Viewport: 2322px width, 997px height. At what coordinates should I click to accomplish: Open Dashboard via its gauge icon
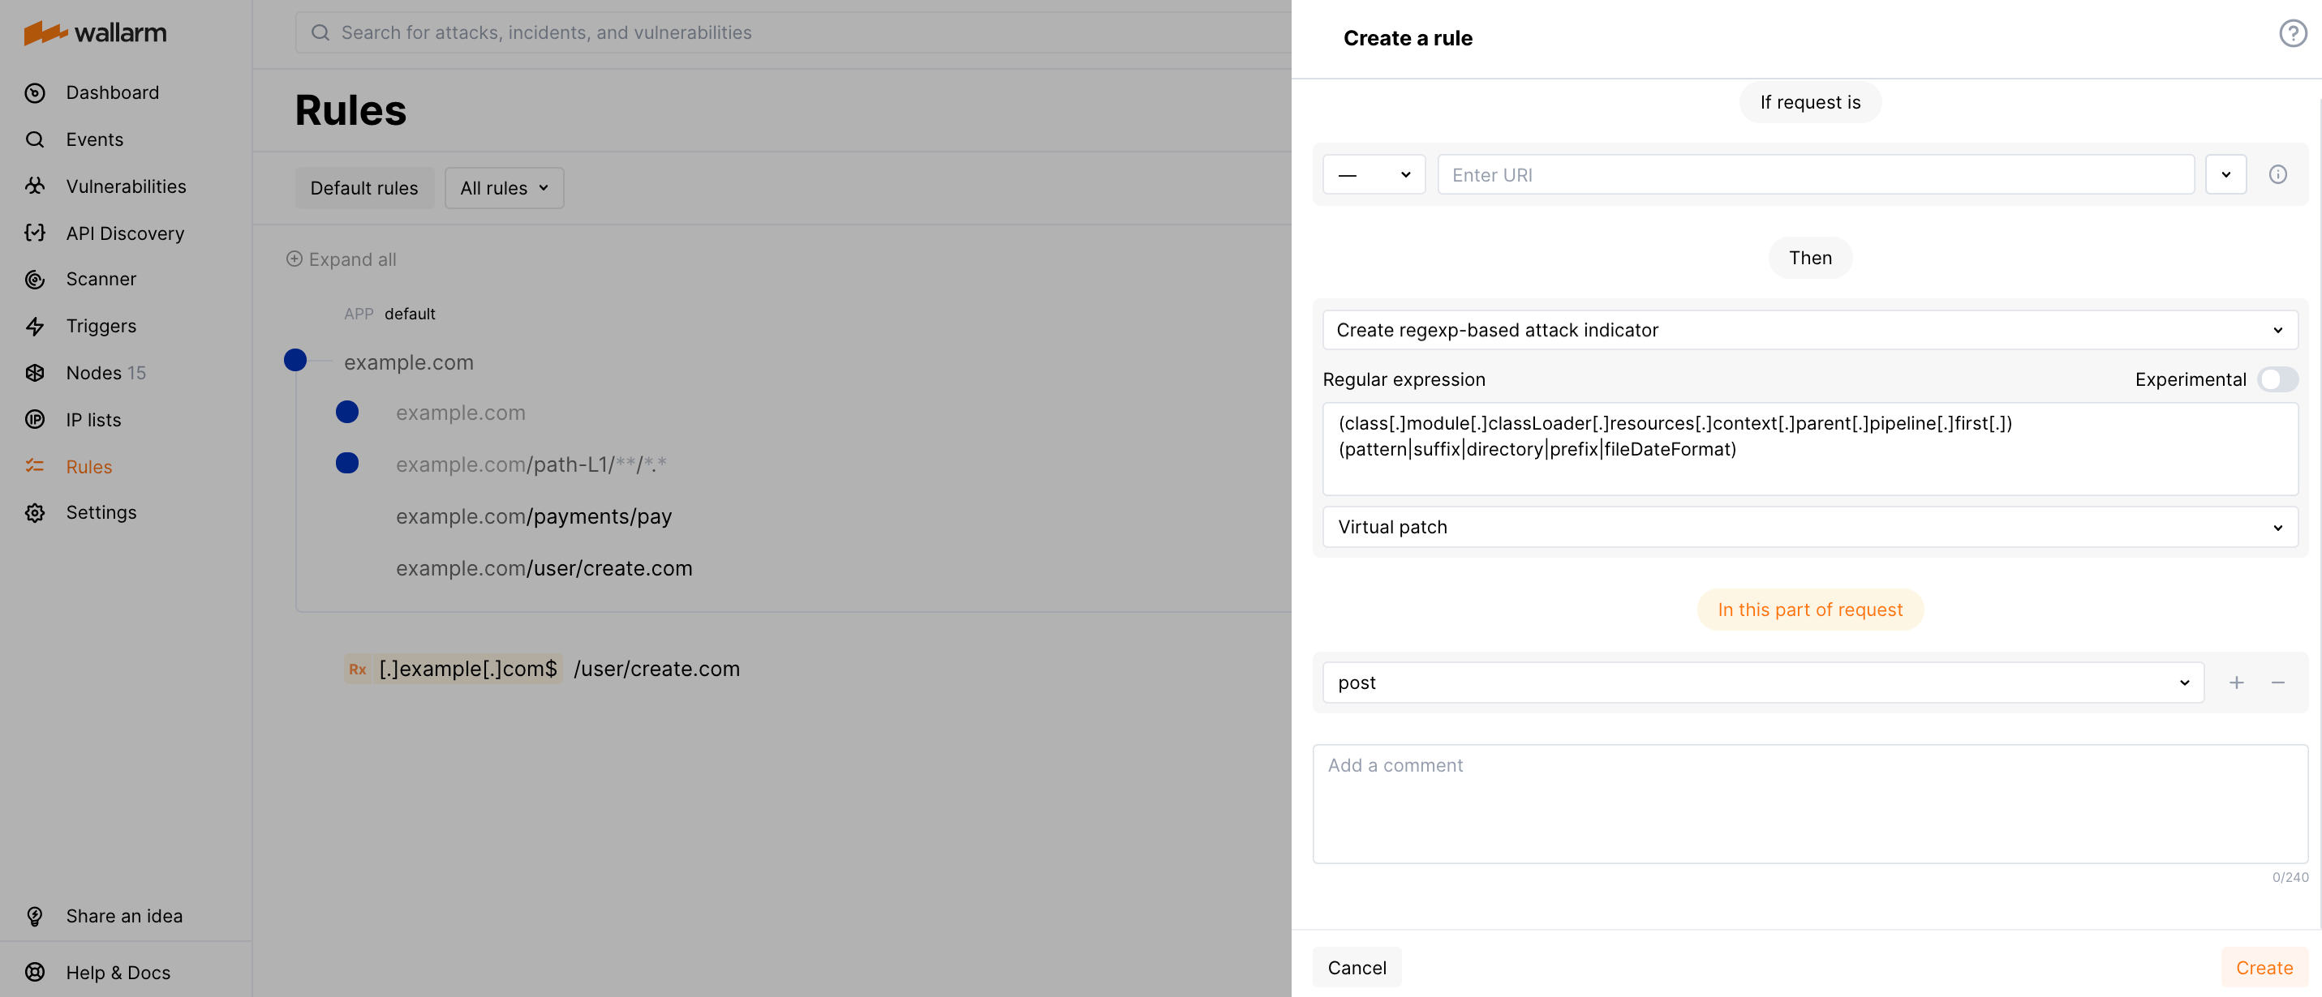coord(35,92)
